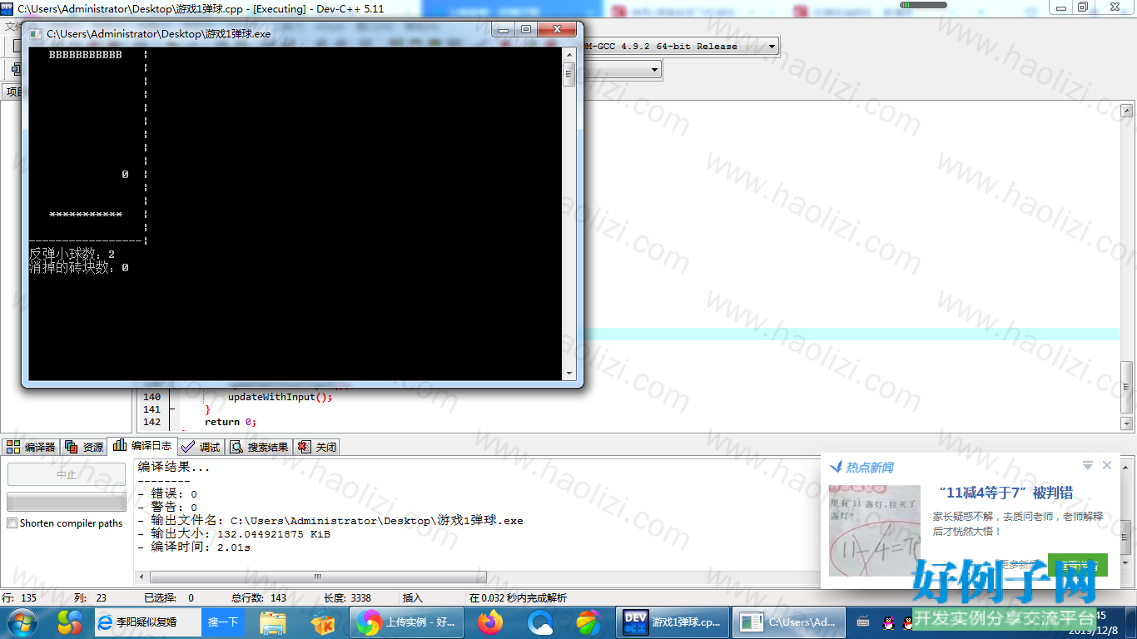1137x639 pixels.
Task: Close the 热点新闻 popup
Action: 1107,465
